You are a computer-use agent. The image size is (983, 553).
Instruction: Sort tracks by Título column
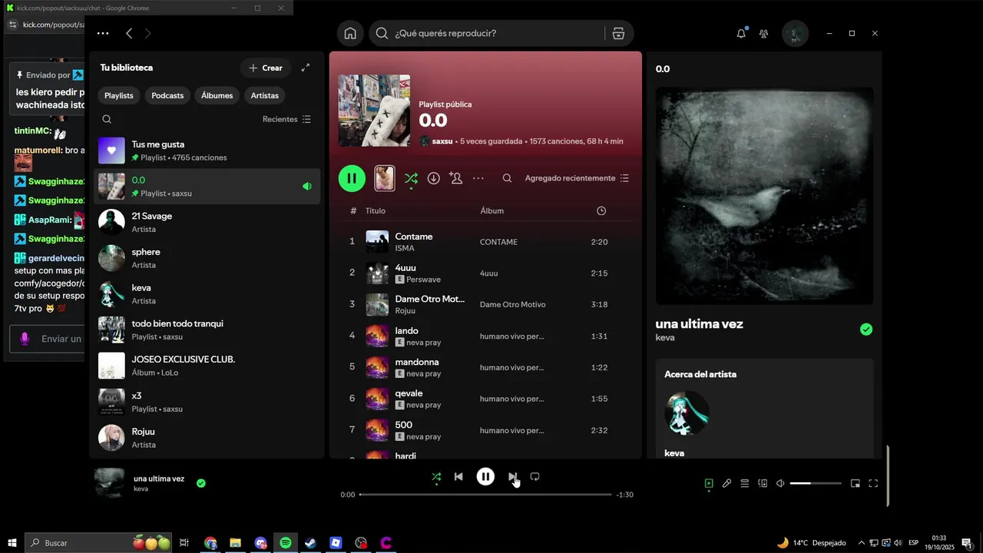pos(376,210)
